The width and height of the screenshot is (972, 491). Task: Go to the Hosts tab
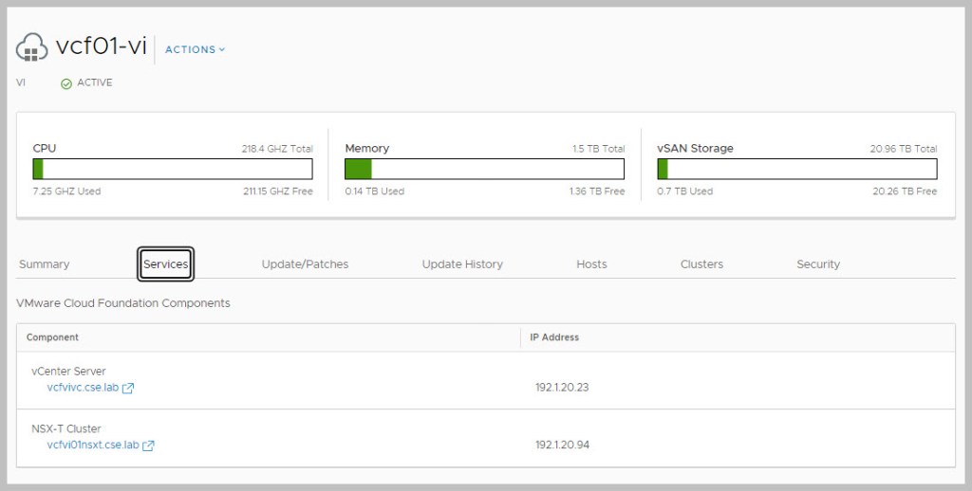[591, 264]
